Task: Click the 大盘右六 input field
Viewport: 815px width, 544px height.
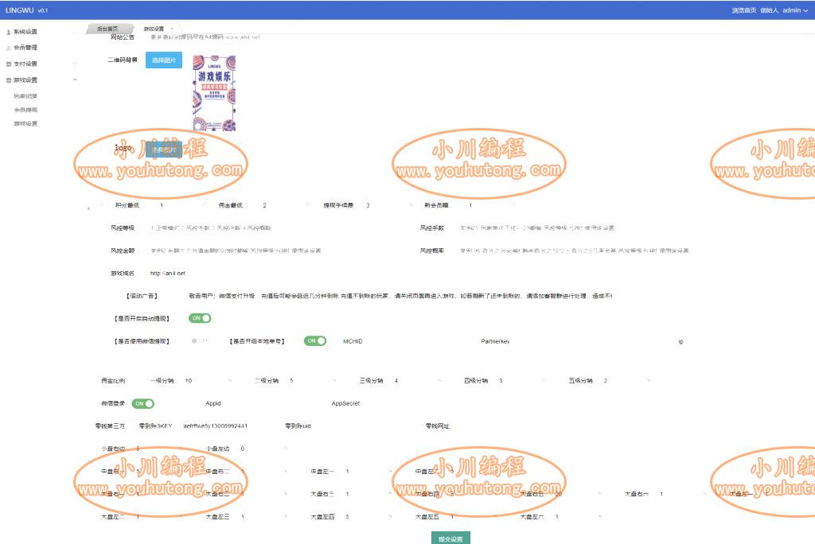Action: 681,494
